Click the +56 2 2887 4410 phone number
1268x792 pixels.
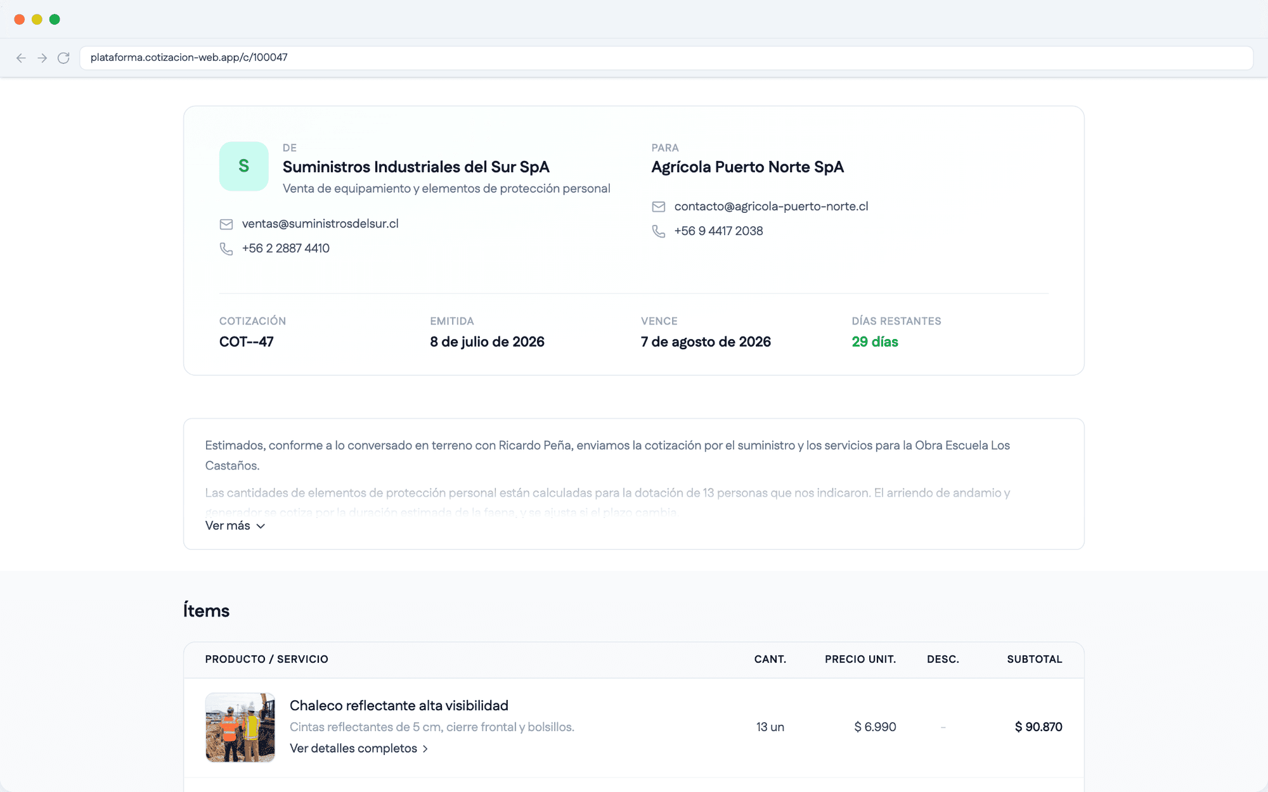[286, 248]
